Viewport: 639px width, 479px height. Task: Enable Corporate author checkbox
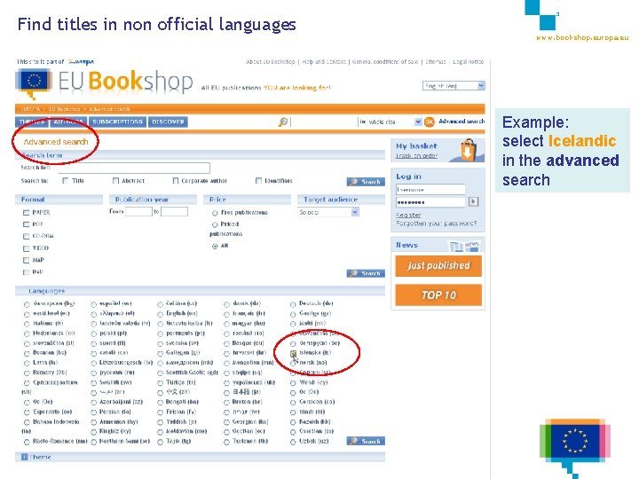pyautogui.click(x=176, y=180)
